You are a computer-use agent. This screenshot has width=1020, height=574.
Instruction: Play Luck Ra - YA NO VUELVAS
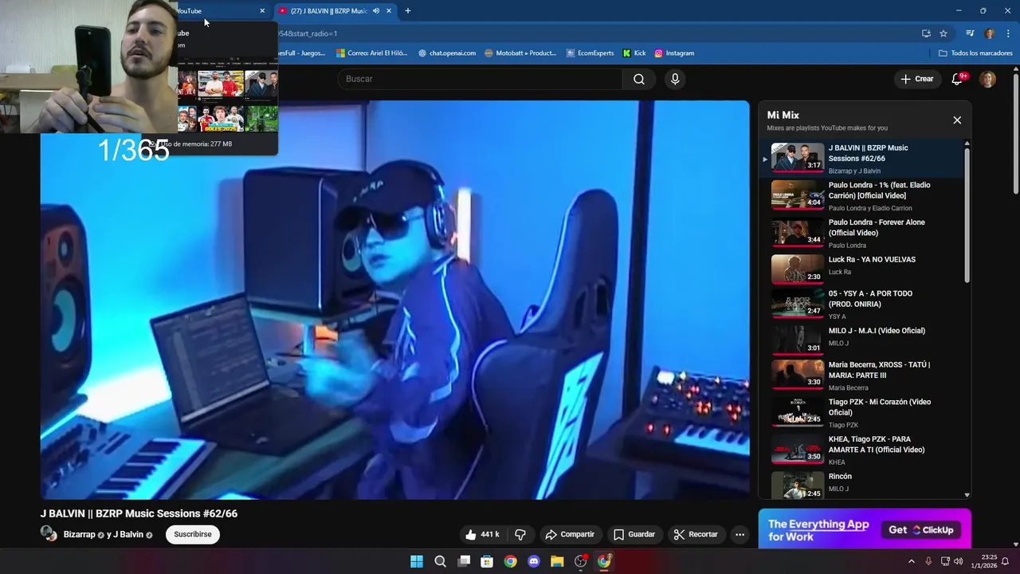click(x=863, y=269)
